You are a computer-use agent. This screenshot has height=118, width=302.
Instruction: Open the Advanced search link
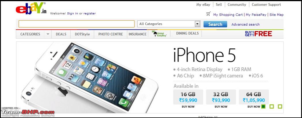coord(246,24)
